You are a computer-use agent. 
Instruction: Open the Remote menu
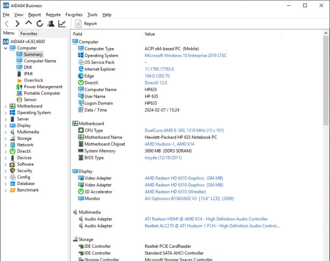(x=53, y=15)
